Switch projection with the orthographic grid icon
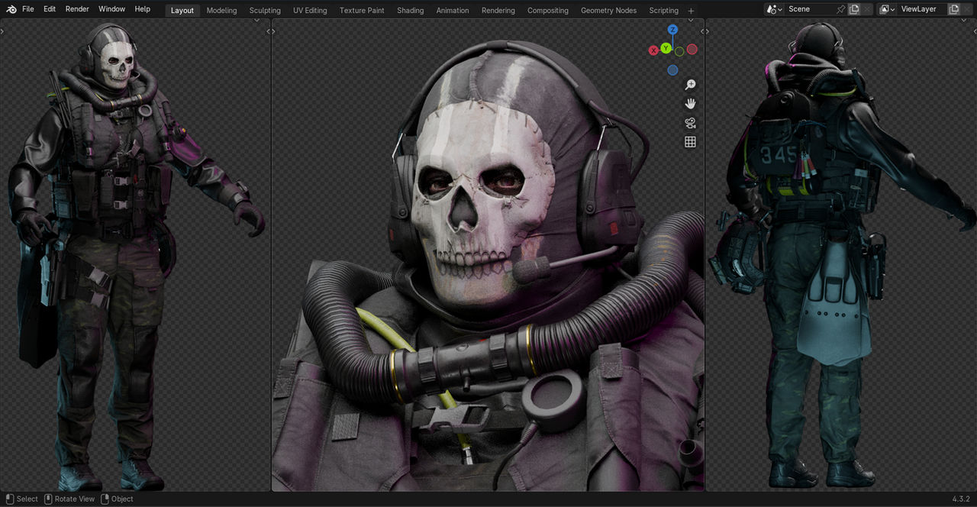 click(689, 140)
